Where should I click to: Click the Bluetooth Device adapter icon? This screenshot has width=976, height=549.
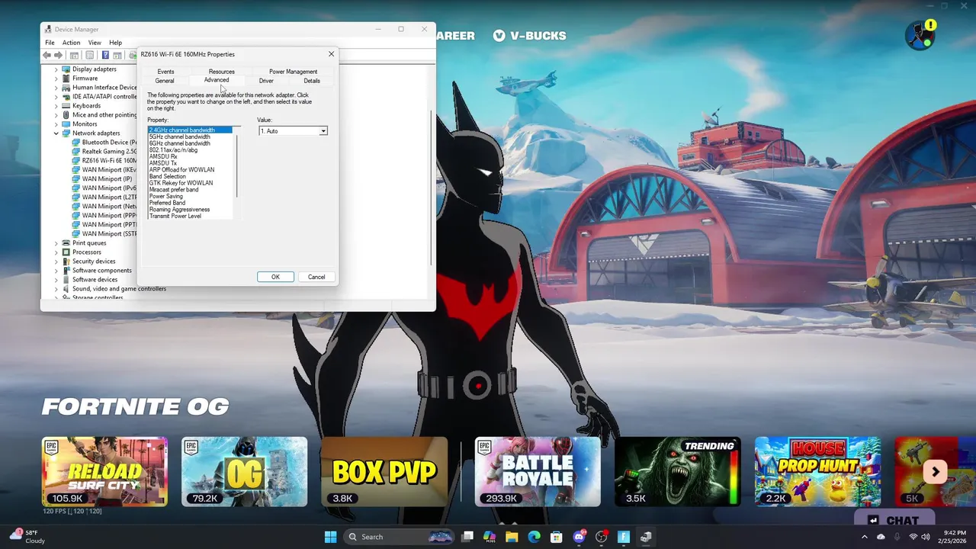(x=76, y=142)
